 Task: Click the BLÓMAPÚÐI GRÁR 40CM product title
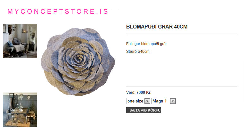click(157, 27)
